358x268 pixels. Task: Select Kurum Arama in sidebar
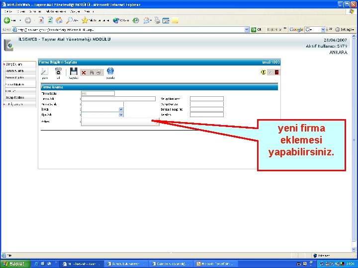coord(14,71)
